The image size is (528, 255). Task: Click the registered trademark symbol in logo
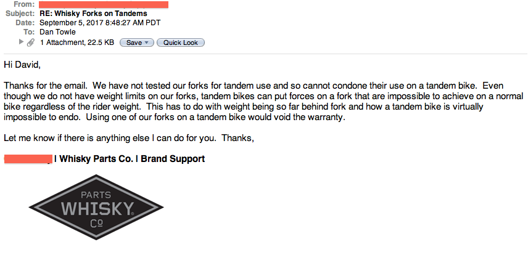[132, 213]
